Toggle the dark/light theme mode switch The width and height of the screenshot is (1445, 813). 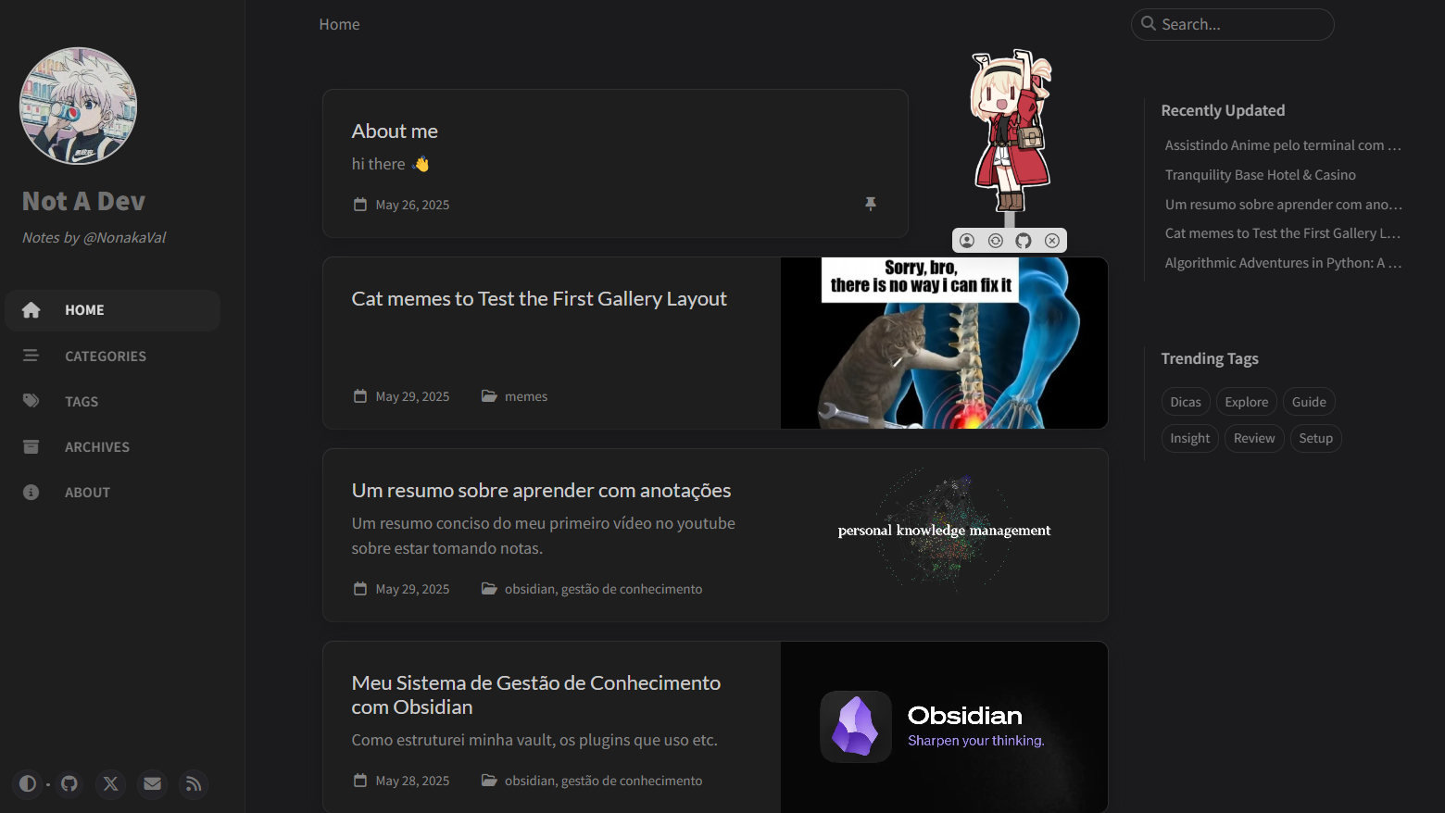28,784
